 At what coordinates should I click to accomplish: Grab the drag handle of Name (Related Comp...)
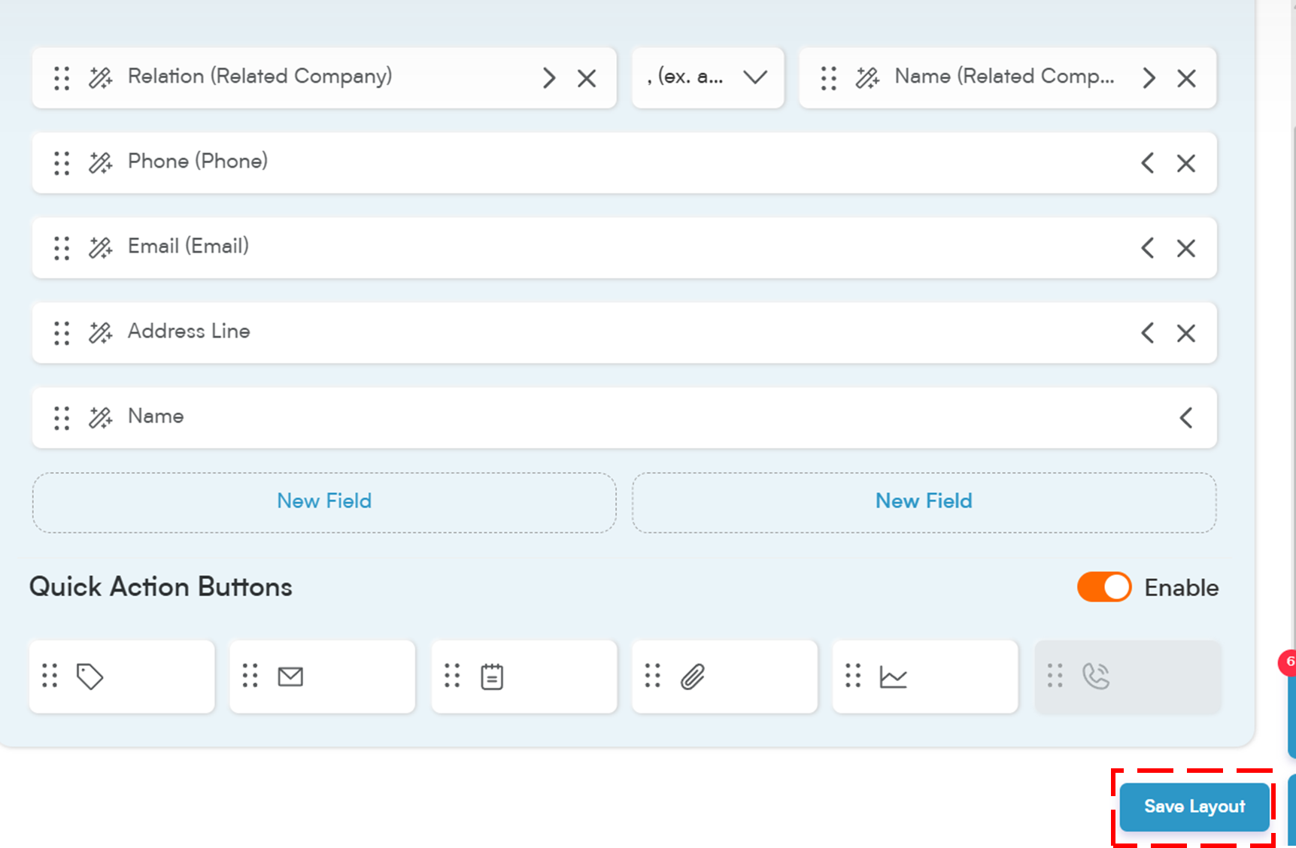[829, 78]
